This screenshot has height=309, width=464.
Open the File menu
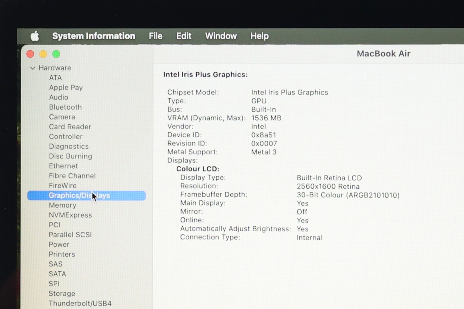click(x=155, y=36)
